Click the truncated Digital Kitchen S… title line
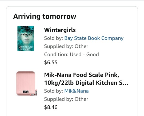The height and width of the screenshot is (116, 144). pyautogui.click(x=86, y=83)
